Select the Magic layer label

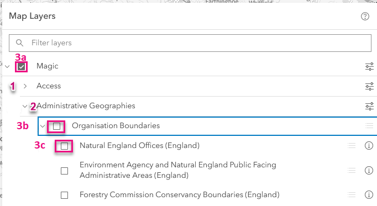pos(48,66)
